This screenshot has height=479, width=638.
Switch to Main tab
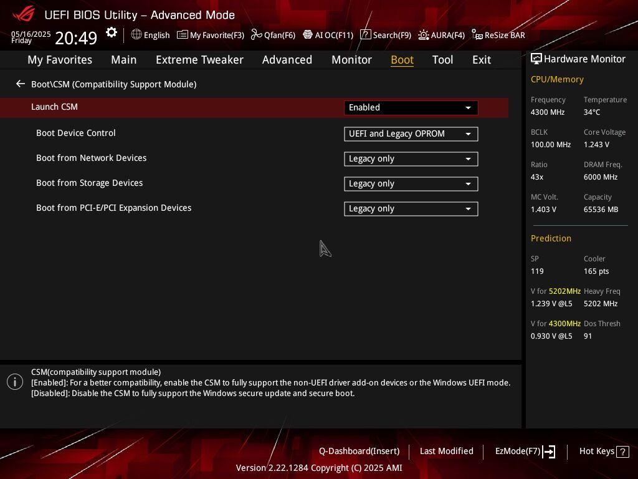pos(124,60)
